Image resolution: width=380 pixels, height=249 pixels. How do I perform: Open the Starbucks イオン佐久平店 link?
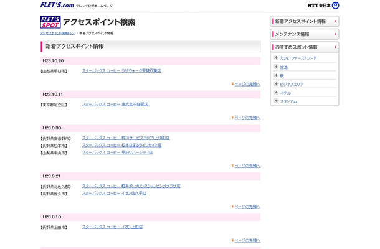(x=114, y=194)
